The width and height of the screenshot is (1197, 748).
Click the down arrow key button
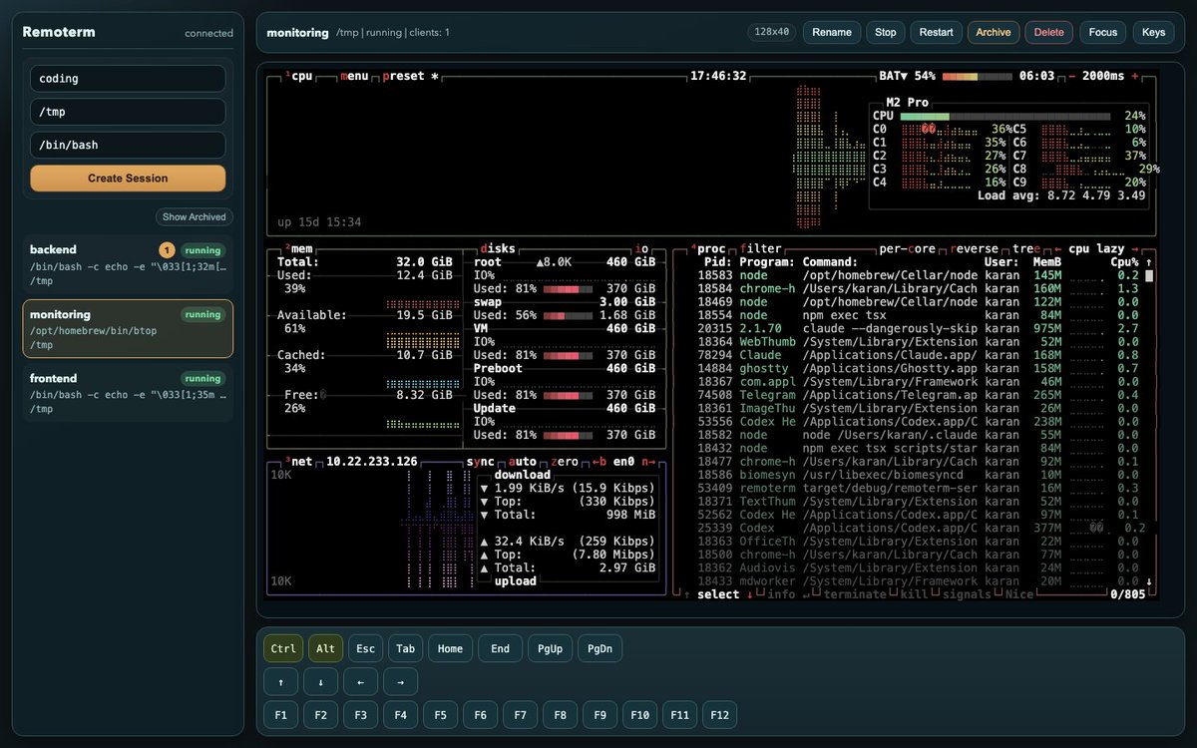320,682
